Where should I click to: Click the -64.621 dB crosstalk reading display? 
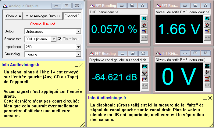(114, 77)
